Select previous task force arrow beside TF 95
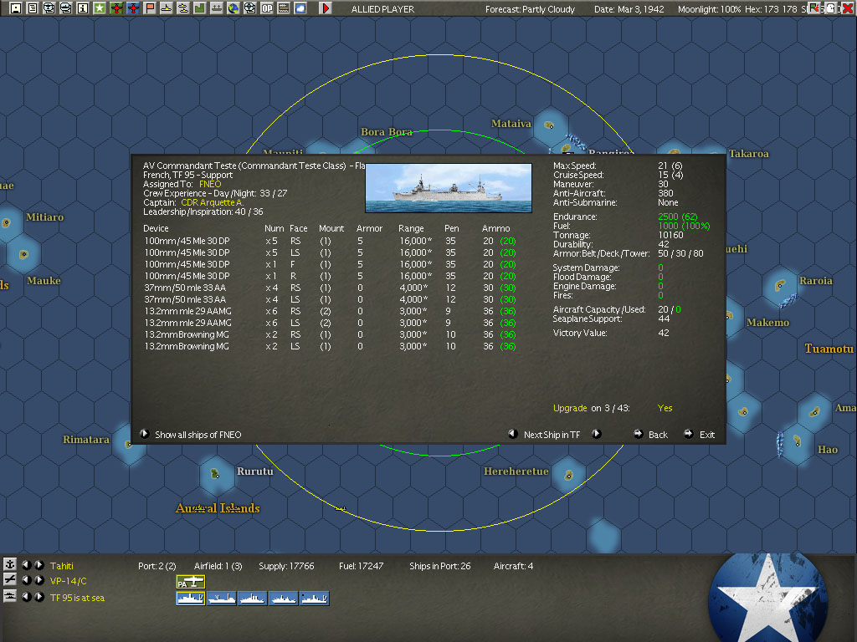The height and width of the screenshot is (642, 857). 26,597
